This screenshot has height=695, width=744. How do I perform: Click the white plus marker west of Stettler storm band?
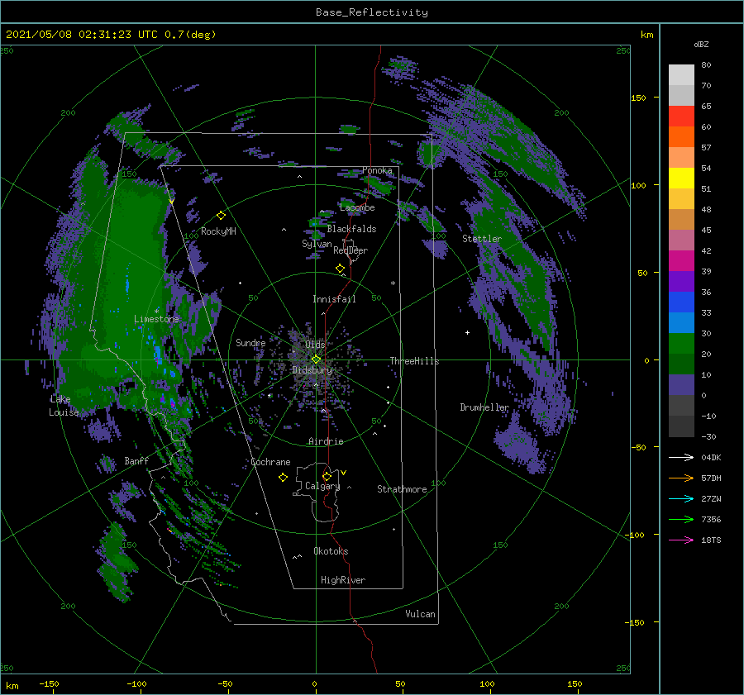467,332
